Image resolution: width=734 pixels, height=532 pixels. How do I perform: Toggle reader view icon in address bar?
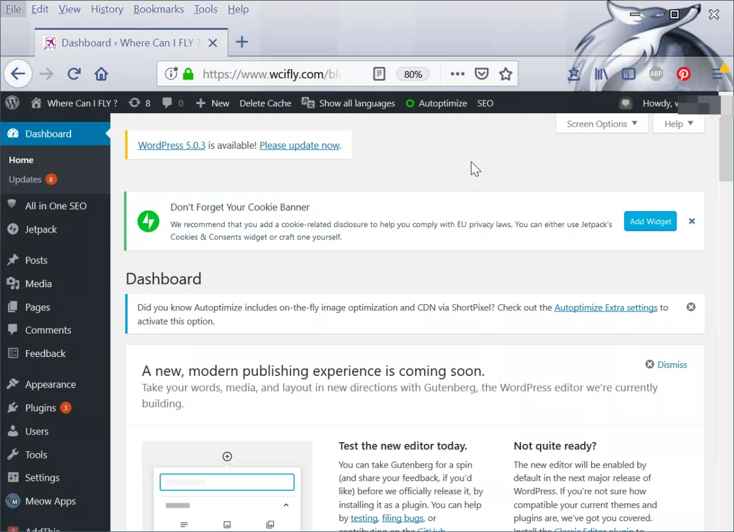click(x=379, y=74)
